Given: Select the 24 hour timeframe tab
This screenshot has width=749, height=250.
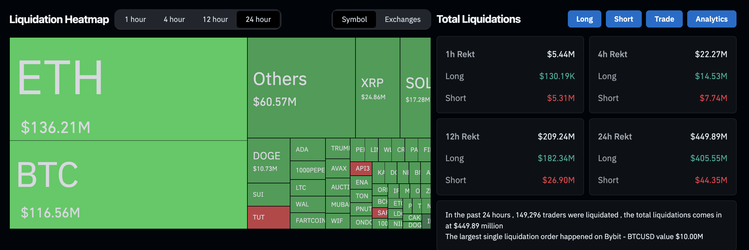Looking at the screenshot, I should [x=258, y=19].
